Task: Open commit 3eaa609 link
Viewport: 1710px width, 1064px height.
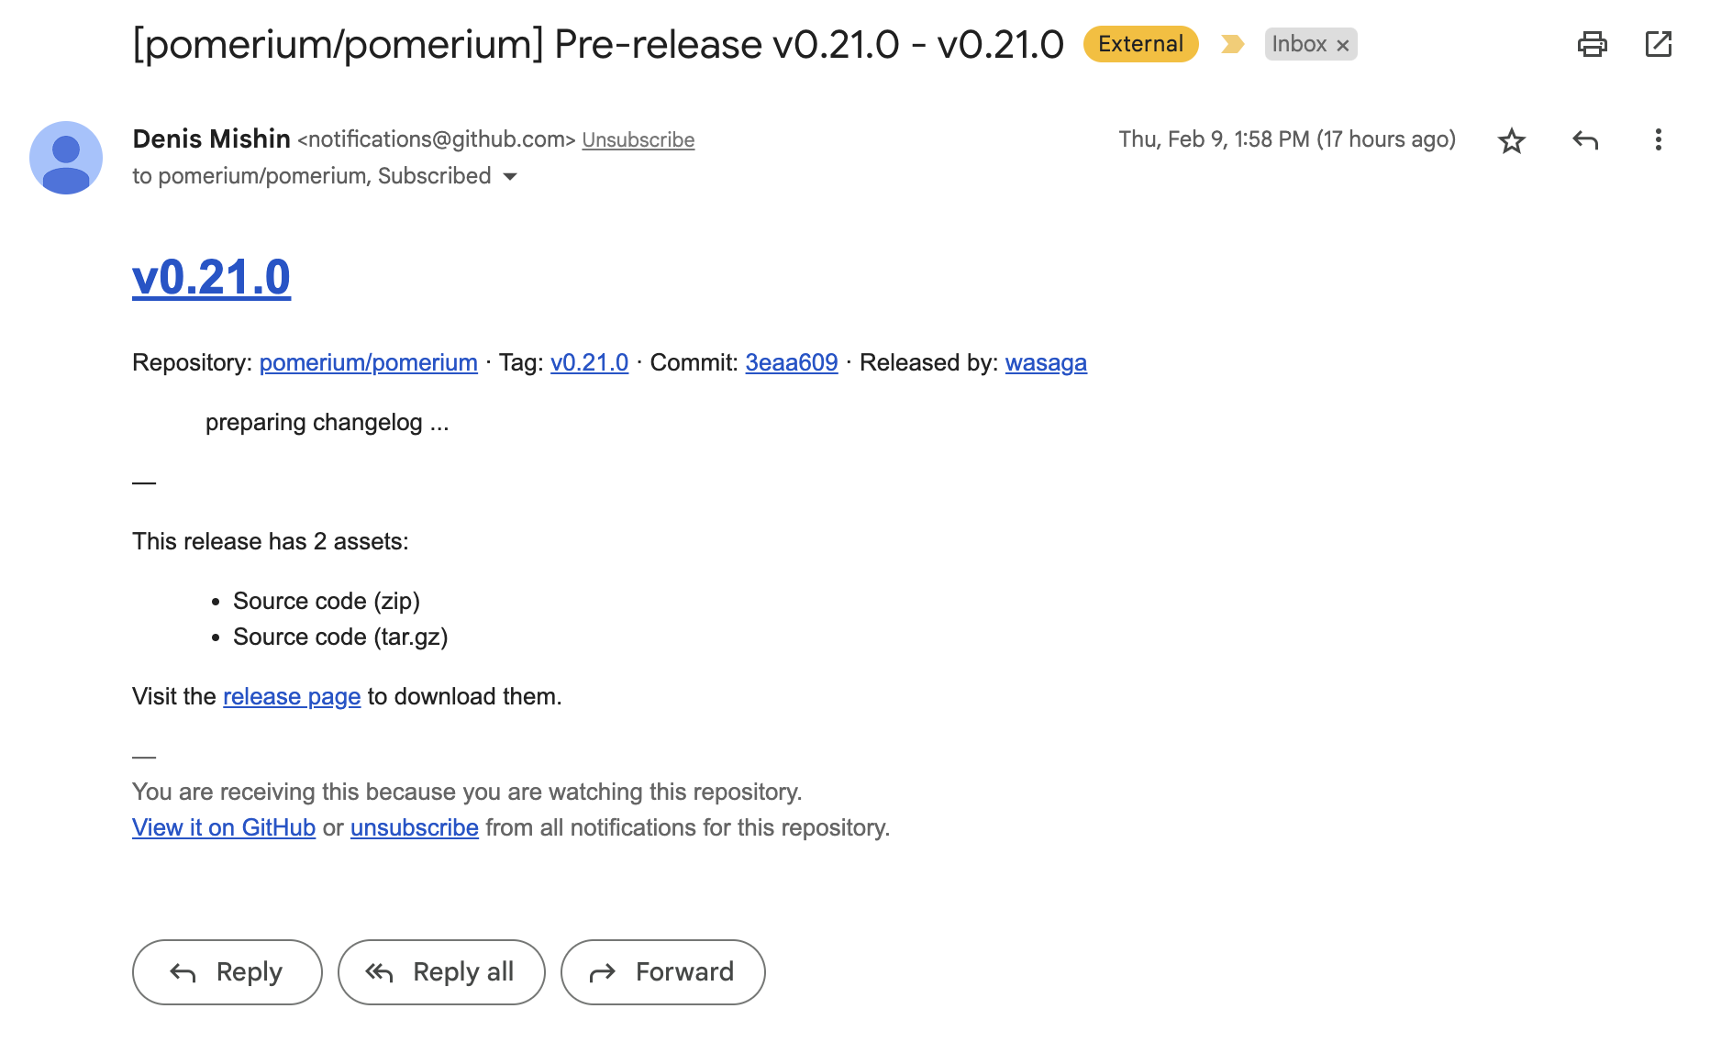Action: 791,362
